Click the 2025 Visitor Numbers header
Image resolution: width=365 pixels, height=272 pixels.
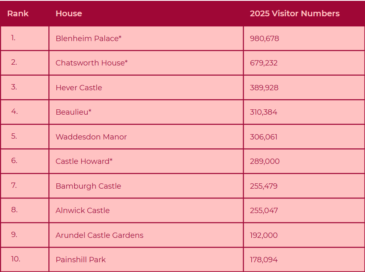[x=294, y=13]
